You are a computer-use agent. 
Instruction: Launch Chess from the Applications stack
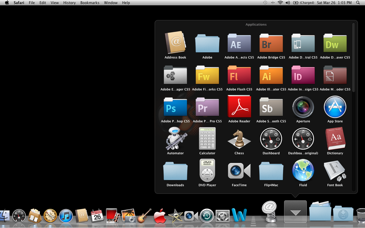(239, 139)
